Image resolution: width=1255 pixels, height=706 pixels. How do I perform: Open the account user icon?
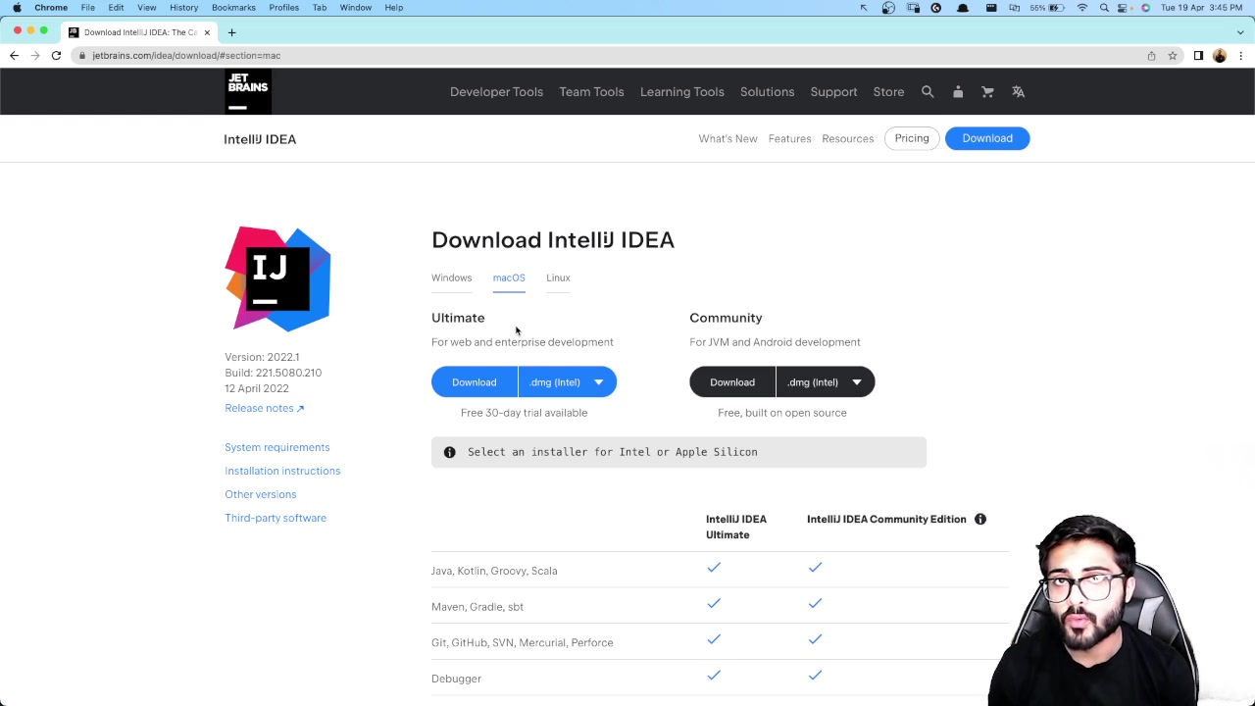point(958,92)
